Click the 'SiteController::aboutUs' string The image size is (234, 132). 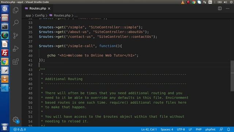pyautogui.click(x=119, y=32)
